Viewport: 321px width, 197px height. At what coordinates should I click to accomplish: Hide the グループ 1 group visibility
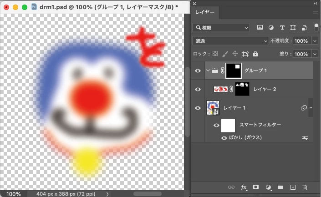point(198,71)
